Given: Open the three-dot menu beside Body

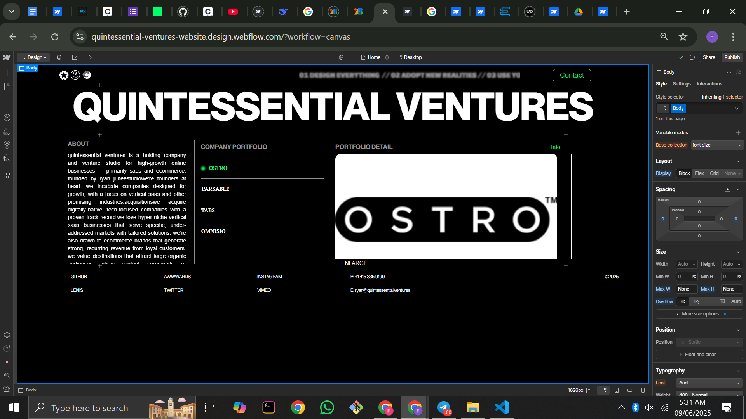Looking at the screenshot, I should 729,72.
